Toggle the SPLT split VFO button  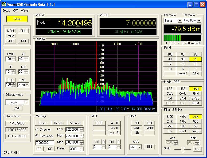pos(99,123)
